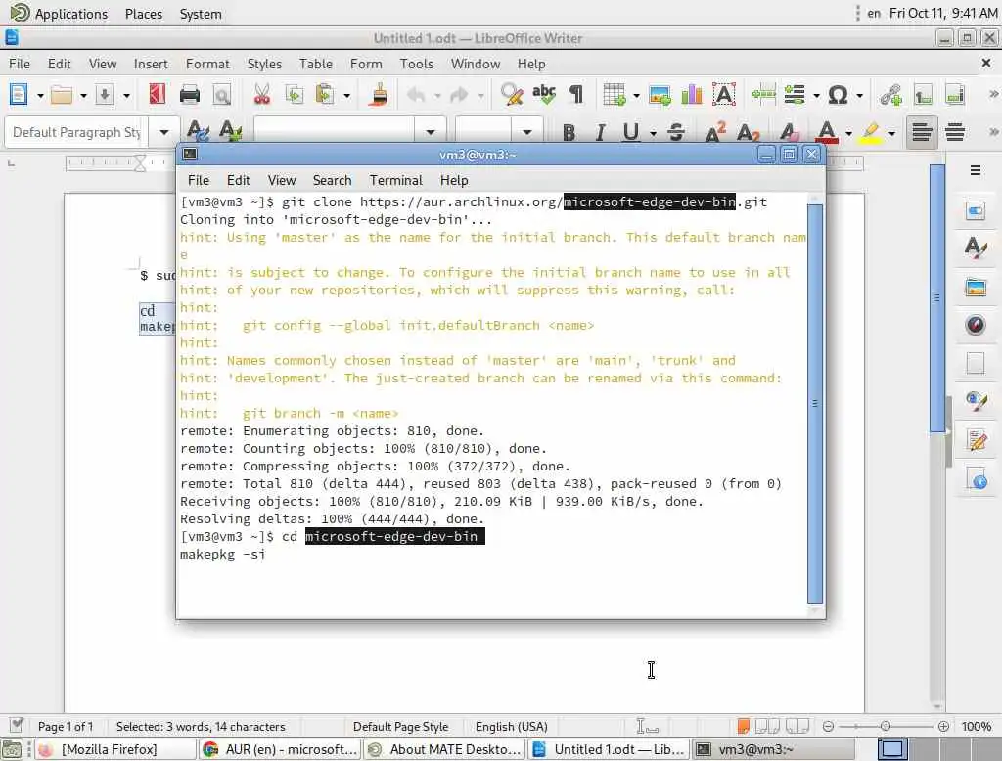The image size is (1002, 761).
Task: Open the Terminal menu in terminal window
Action: (x=395, y=180)
